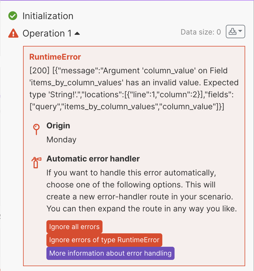The height and width of the screenshot is (271, 254).
Task: Click the Origin heading
Action: tap(58, 126)
